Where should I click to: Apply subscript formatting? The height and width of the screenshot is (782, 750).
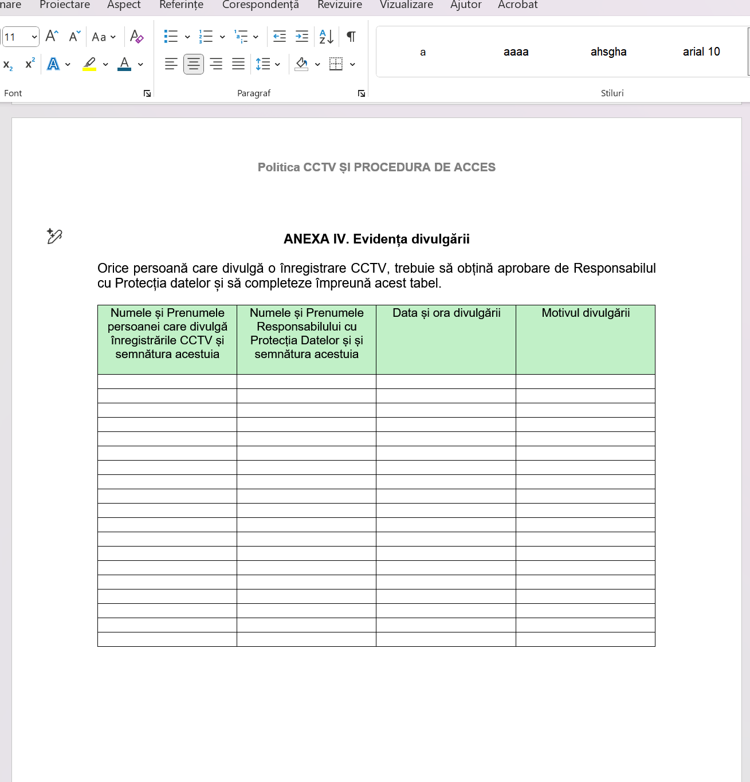[8, 64]
